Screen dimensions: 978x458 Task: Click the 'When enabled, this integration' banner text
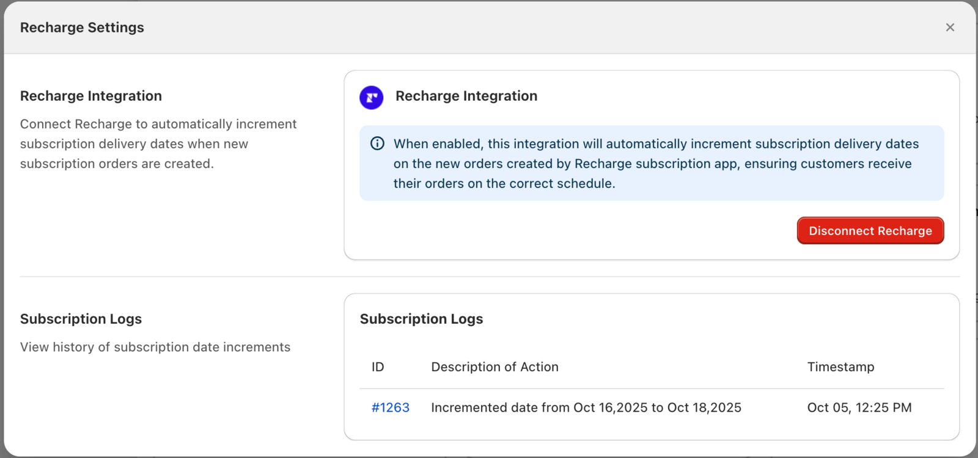(x=656, y=164)
